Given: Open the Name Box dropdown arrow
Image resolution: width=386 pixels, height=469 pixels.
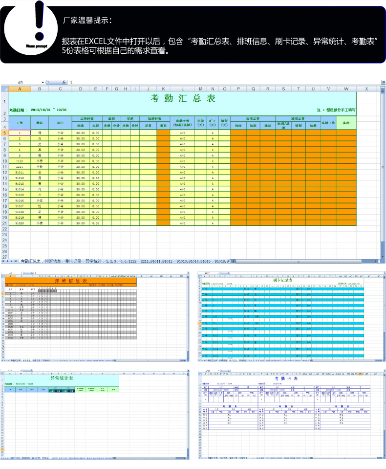Looking at the screenshot, I should [43, 82].
